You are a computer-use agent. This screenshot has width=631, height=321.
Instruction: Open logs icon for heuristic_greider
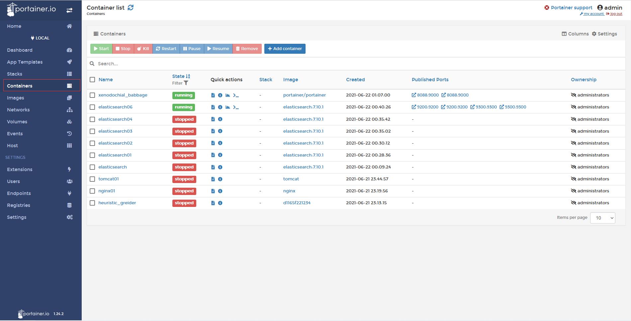[x=213, y=203]
